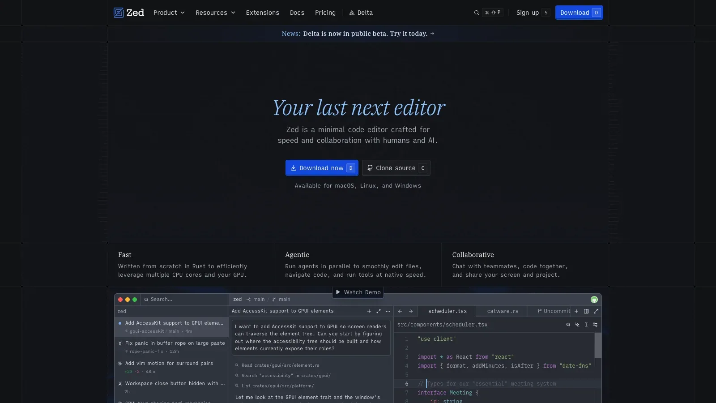Image resolution: width=716 pixels, height=403 pixels.
Task: Click the Search "accessibility" in crates/gpui/ tool call
Action: click(x=283, y=376)
